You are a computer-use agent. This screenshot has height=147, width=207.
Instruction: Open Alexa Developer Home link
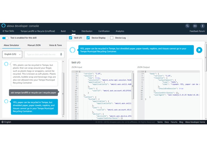(195, 122)
